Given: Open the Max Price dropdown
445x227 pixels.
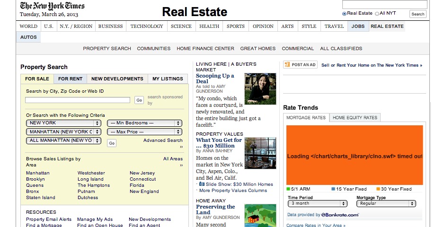Looking at the screenshot, I should tap(144, 132).
